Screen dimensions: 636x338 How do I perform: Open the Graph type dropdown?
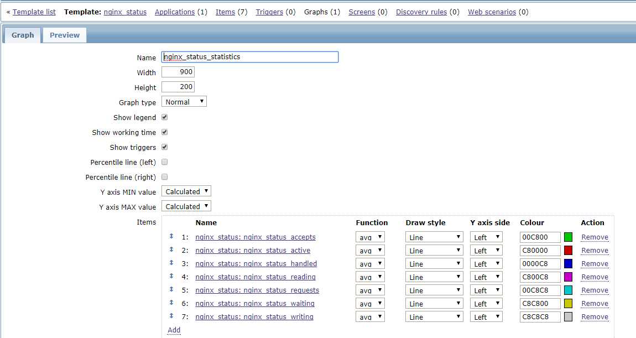pos(184,102)
